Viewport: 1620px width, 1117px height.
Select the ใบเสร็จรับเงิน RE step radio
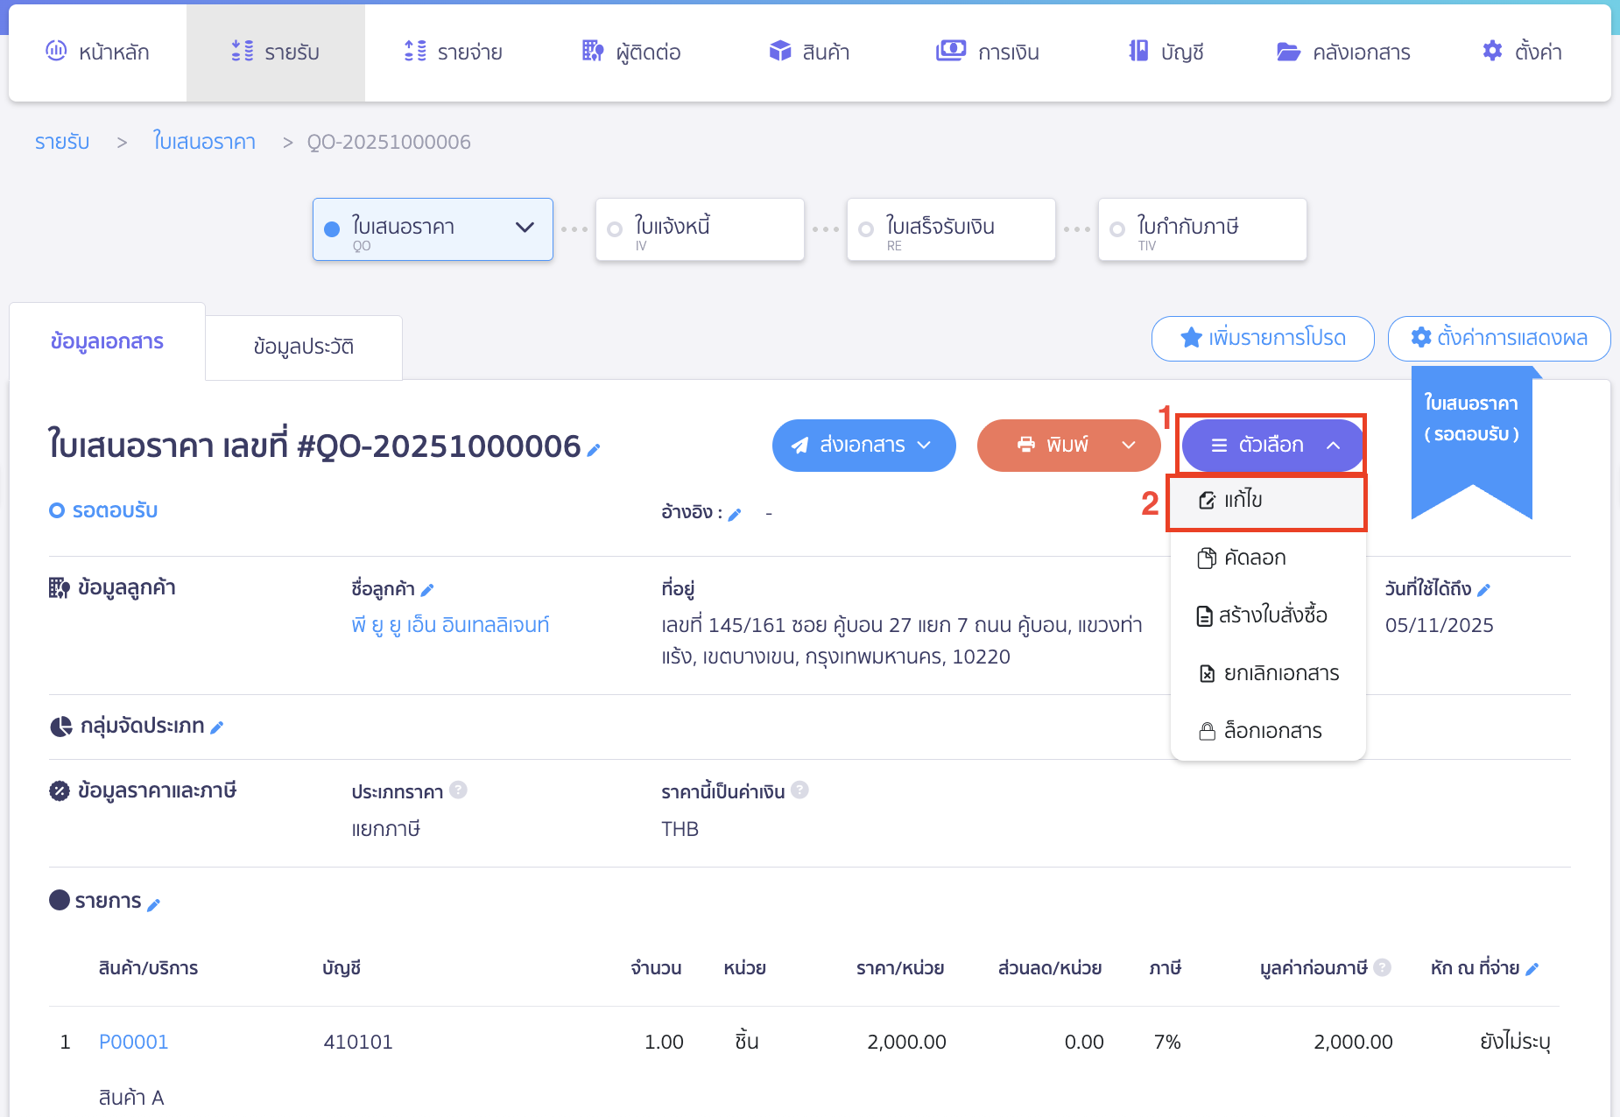866,229
